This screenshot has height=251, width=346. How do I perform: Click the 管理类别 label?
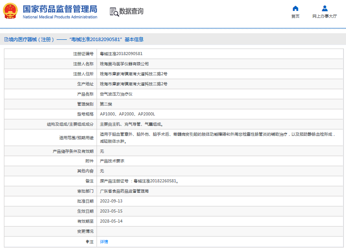85,104
